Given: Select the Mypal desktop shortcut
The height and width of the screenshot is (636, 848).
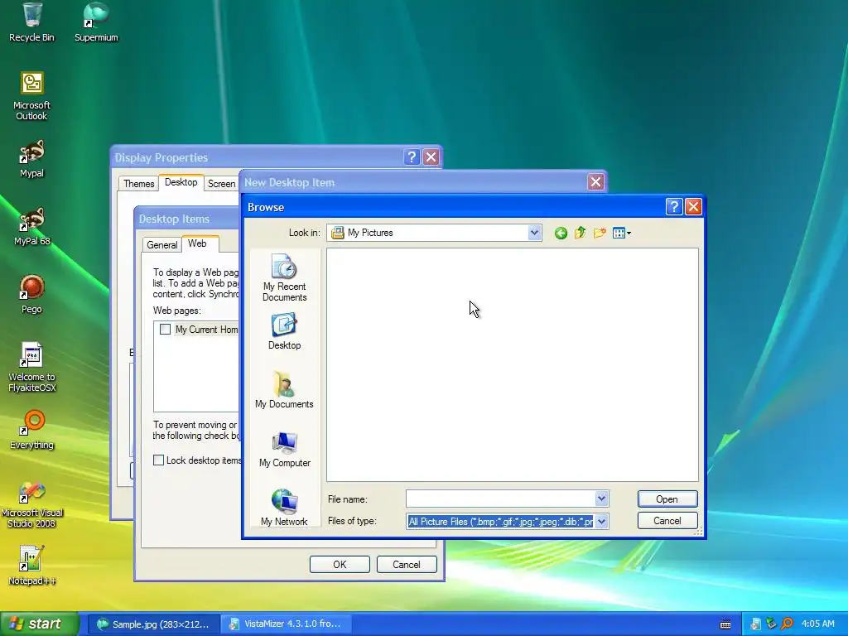Looking at the screenshot, I should 31,159.
